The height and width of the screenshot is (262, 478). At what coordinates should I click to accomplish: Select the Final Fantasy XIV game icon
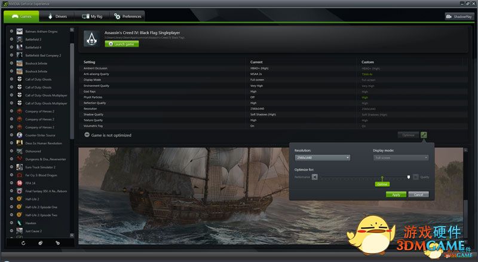pyautogui.click(x=20, y=191)
